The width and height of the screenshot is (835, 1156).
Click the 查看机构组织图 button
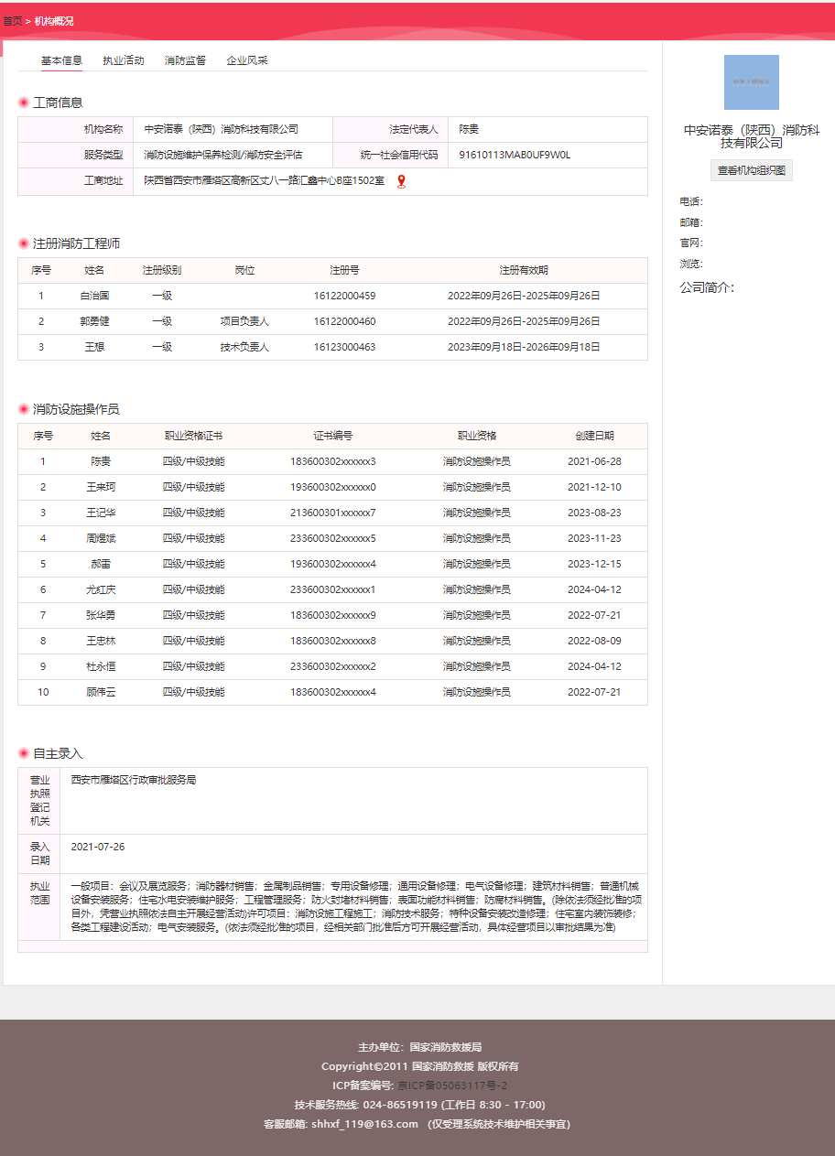[x=752, y=170]
